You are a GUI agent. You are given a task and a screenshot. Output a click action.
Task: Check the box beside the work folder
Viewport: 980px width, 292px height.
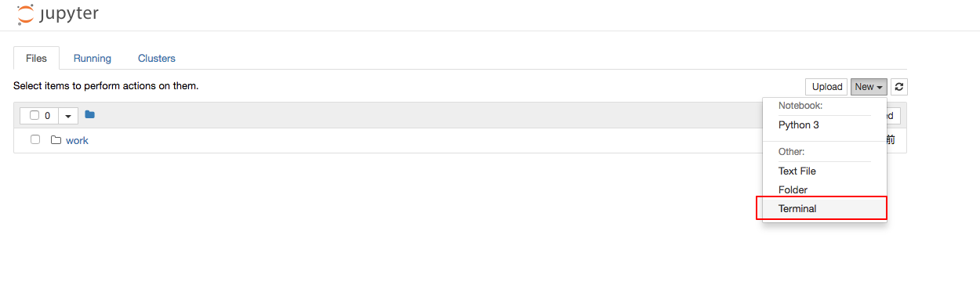(35, 139)
